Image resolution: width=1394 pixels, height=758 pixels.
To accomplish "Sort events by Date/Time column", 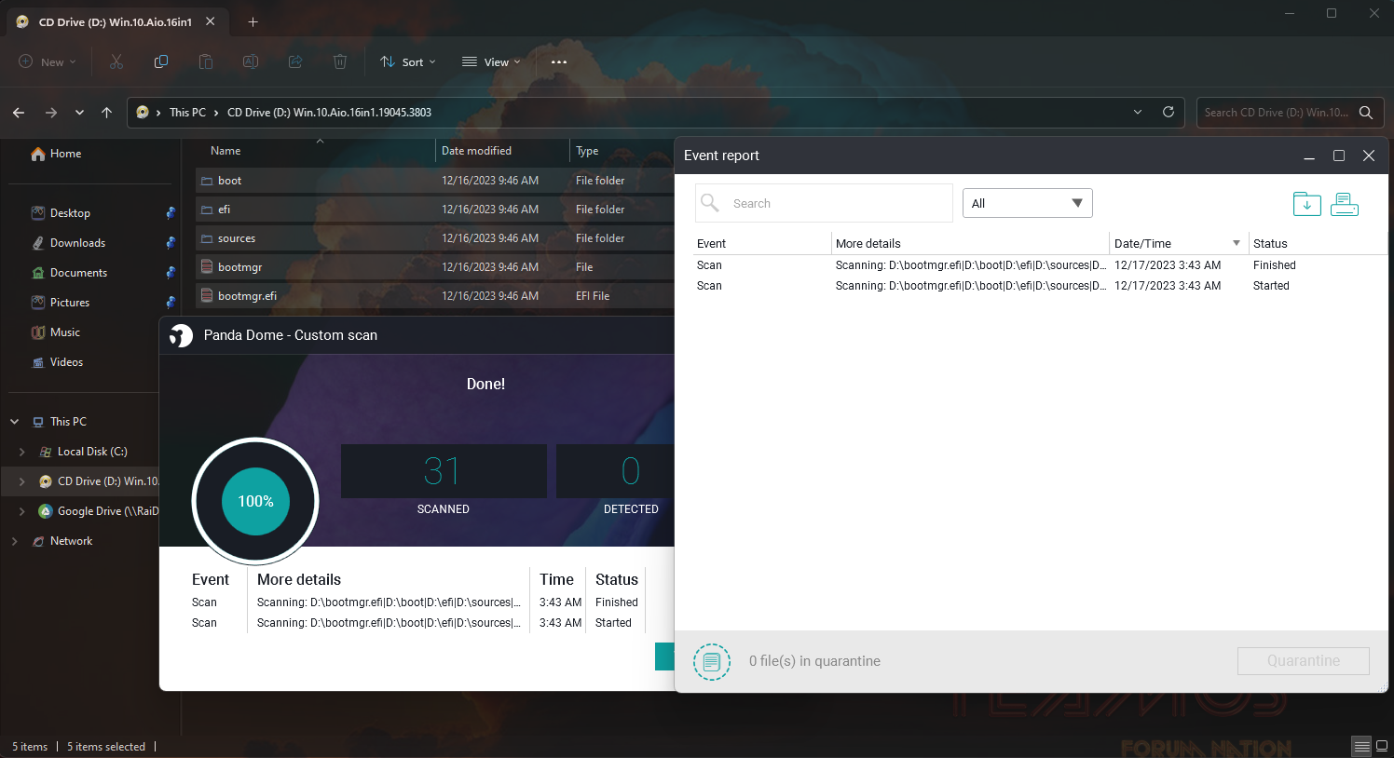I will 1178,243.
